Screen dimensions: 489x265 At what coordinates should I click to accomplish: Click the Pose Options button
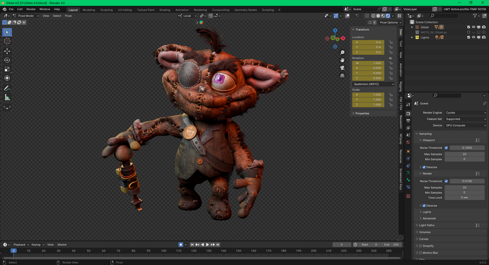coord(389,22)
